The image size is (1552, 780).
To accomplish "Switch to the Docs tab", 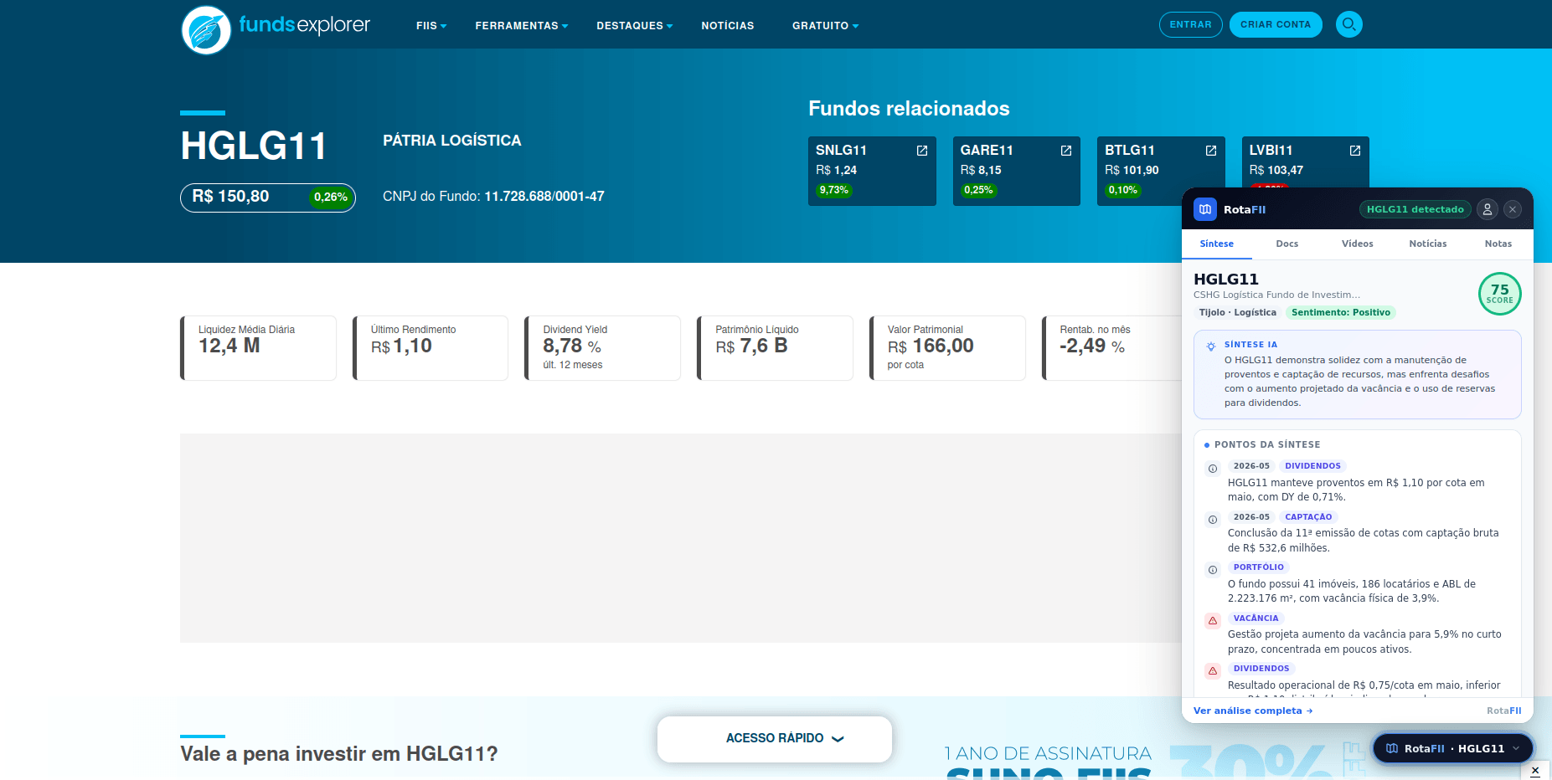I will (1286, 244).
